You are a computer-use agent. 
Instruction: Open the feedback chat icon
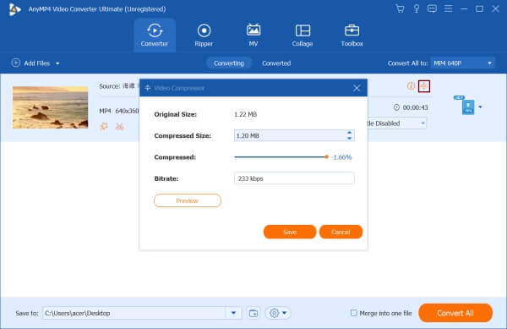(432, 8)
